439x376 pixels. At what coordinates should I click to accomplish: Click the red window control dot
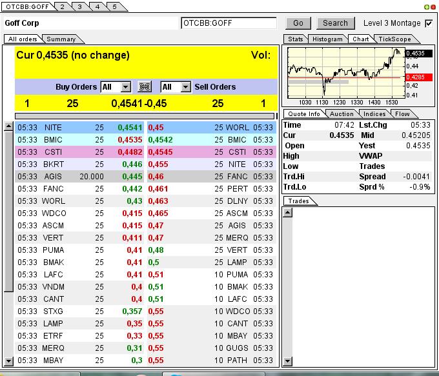433,6
